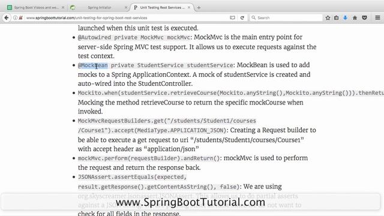Click the Spring leaf favicon on second tab
The height and width of the screenshot is (216, 384).
73,8
